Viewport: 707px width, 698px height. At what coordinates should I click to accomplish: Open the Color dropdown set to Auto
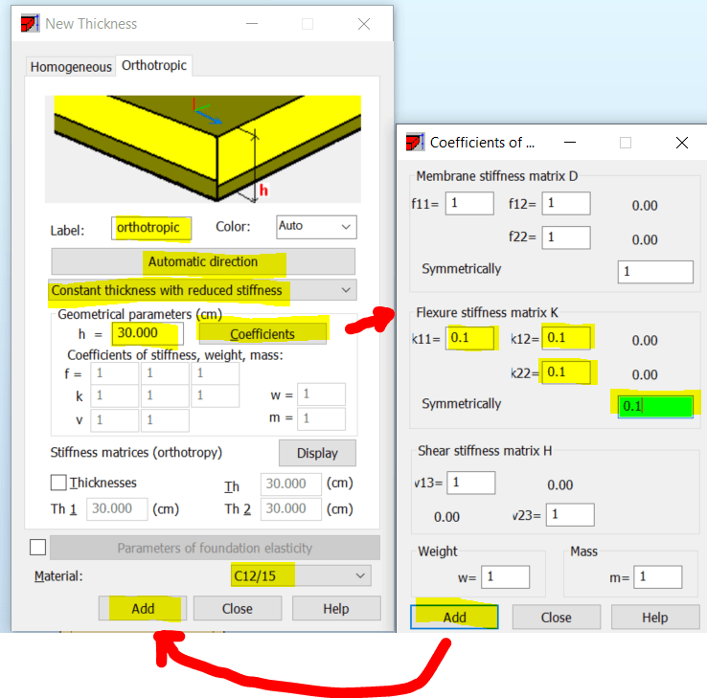tap(316, 227)
